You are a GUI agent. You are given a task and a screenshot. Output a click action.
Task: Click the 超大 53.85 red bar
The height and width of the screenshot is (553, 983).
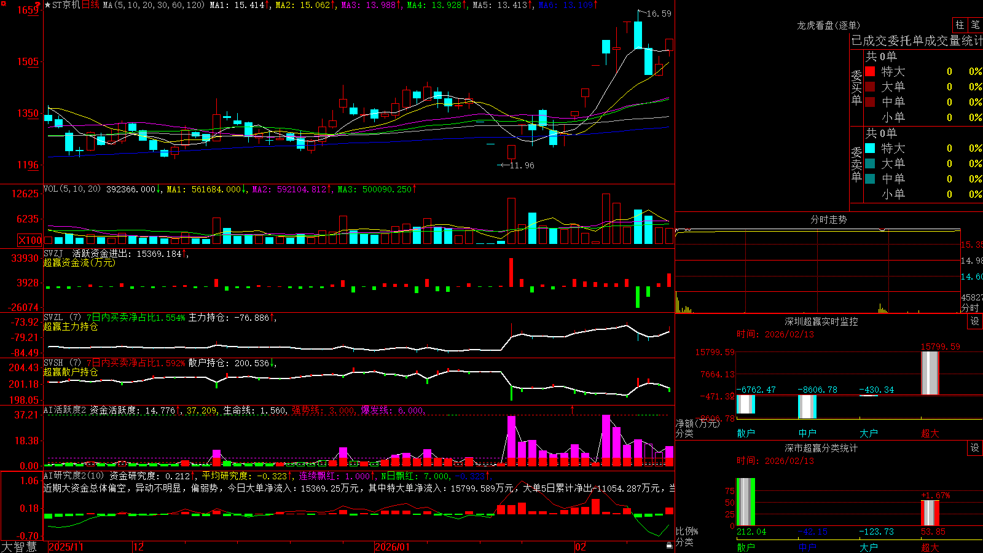(x=930, y=513)
